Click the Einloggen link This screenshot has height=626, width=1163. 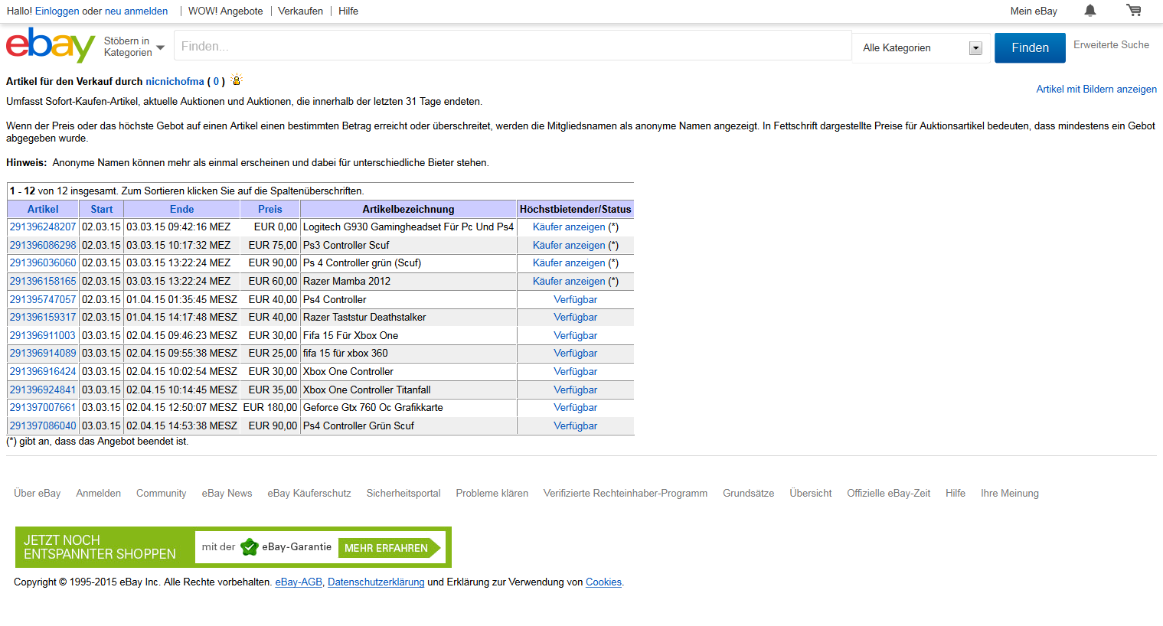[x=57, y=11]
